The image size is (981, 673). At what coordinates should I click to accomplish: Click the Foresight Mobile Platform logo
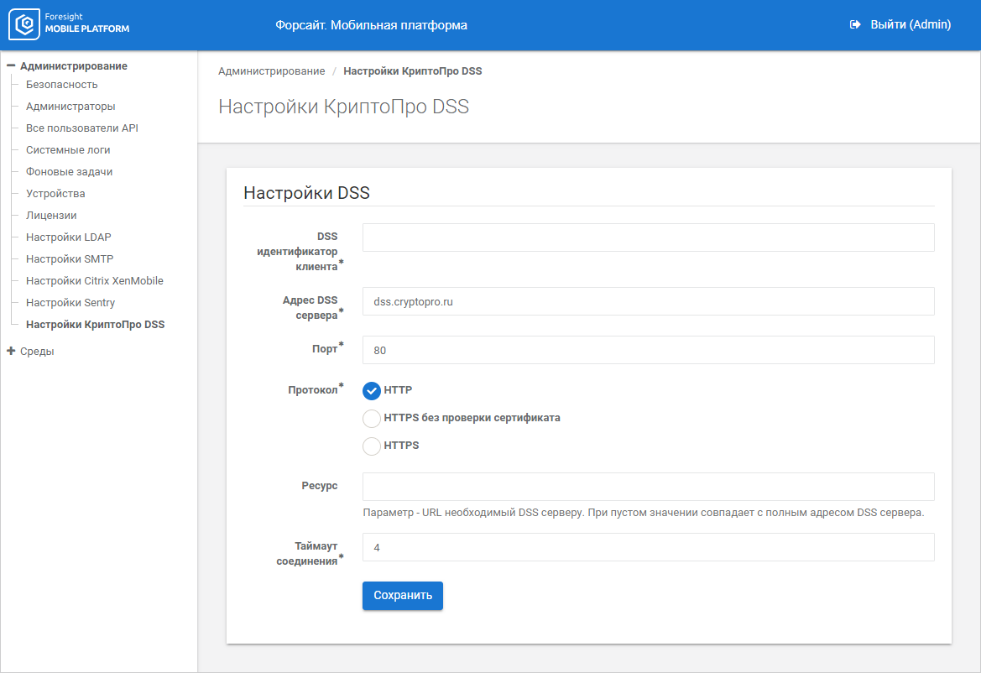click(x=70, y=25)
